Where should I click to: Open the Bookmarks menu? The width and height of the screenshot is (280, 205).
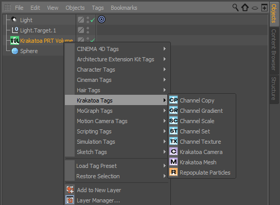tap(124, 8)
